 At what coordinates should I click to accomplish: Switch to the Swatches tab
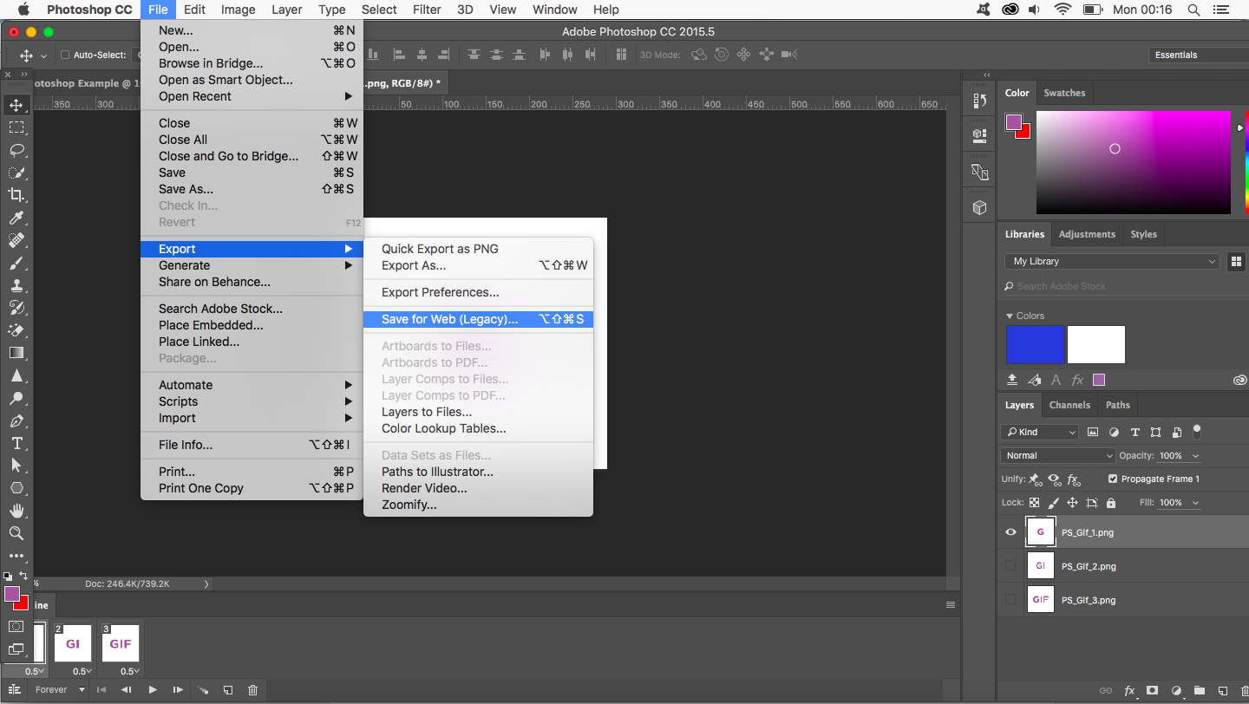[x=1064, y=93]
